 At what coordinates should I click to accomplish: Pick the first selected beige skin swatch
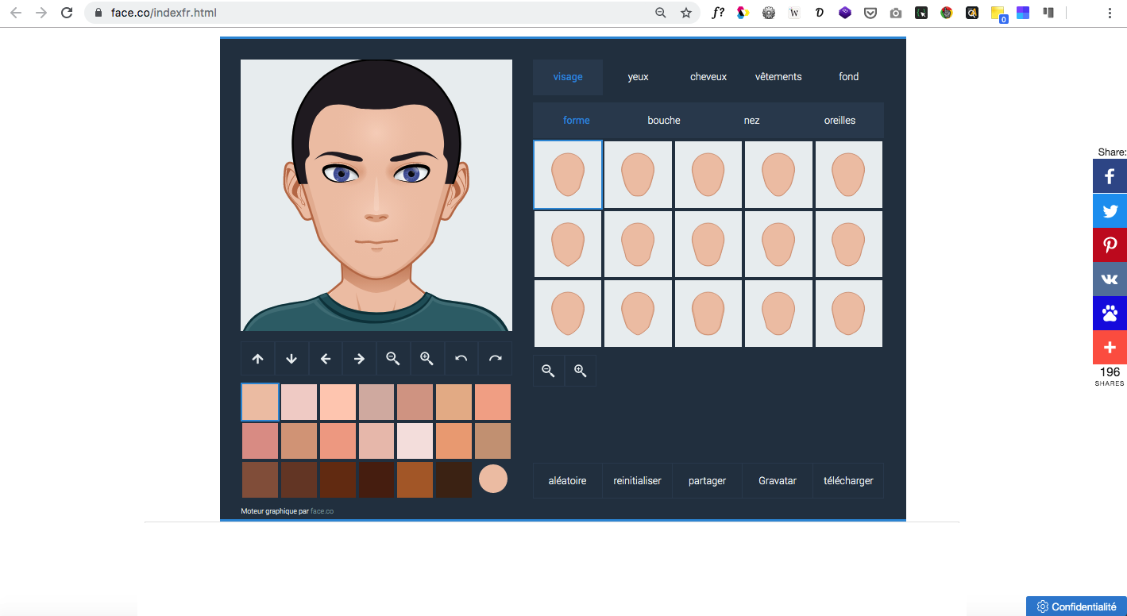tap(260, 402)
